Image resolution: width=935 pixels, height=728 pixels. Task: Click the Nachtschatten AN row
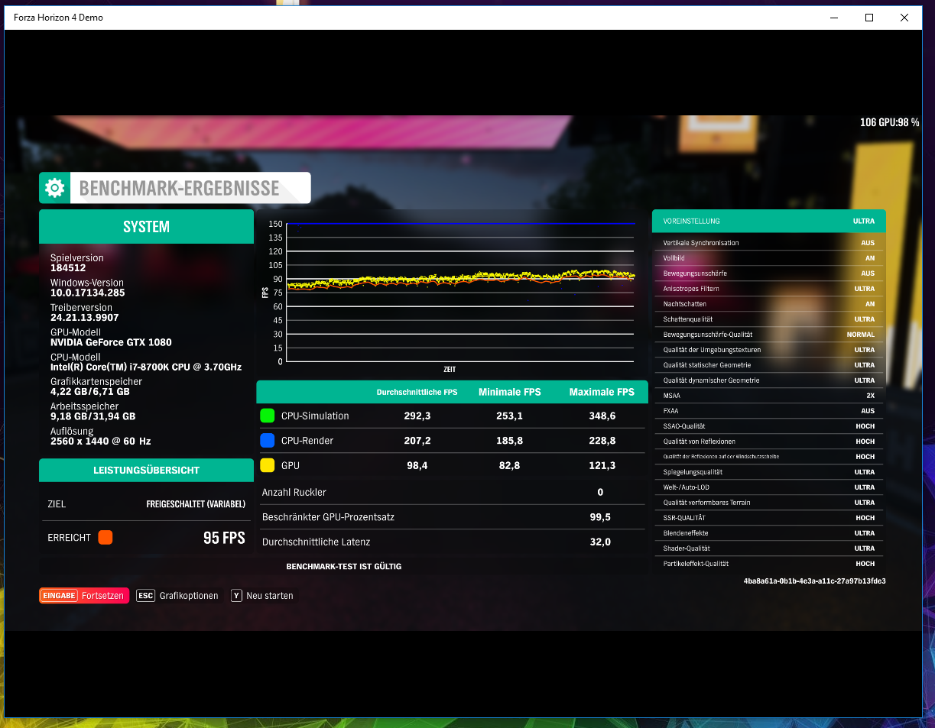click(x=768, y=304)
